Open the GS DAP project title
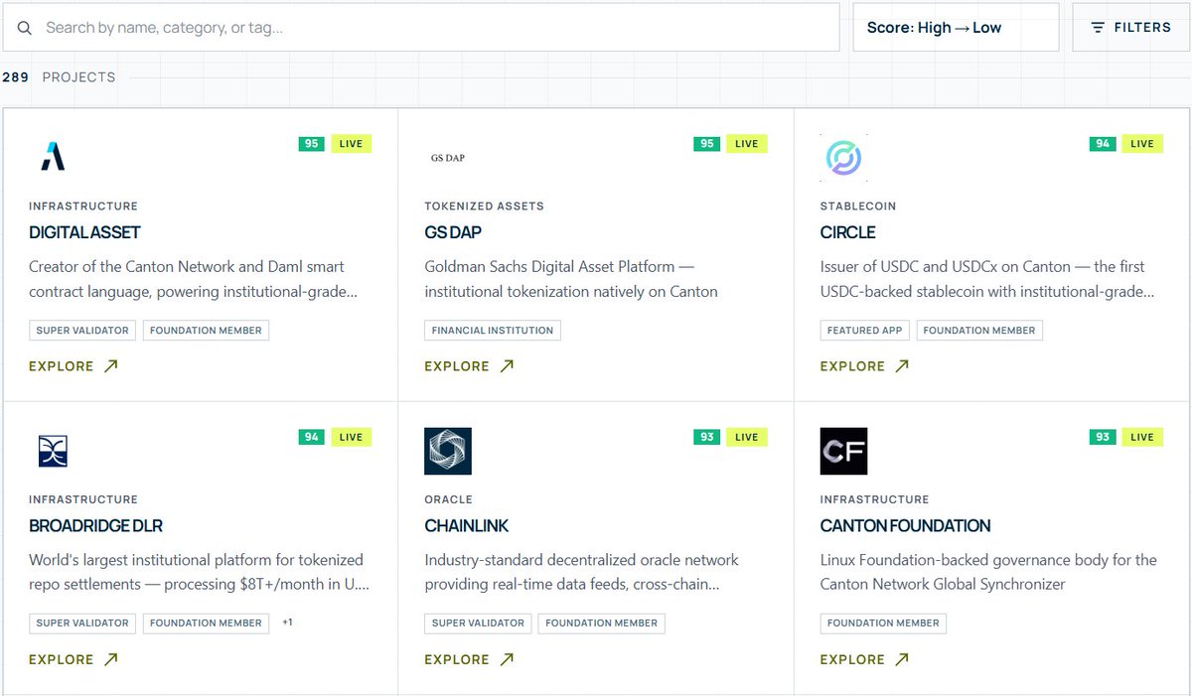The width and height of the screenshot is (1192, 696). click(455, 232)
